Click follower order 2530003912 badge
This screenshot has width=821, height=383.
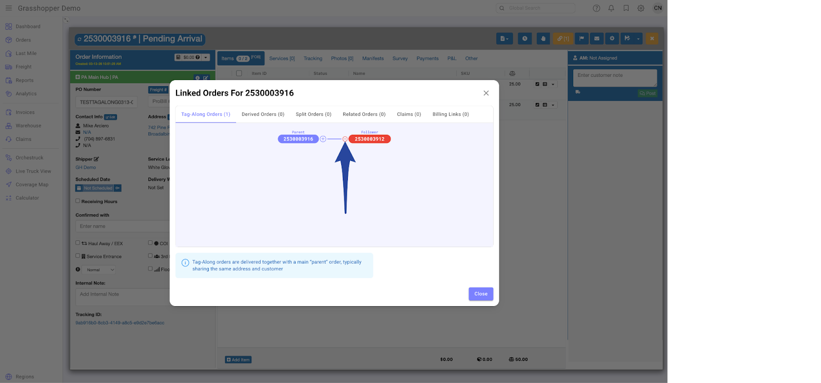369,139
